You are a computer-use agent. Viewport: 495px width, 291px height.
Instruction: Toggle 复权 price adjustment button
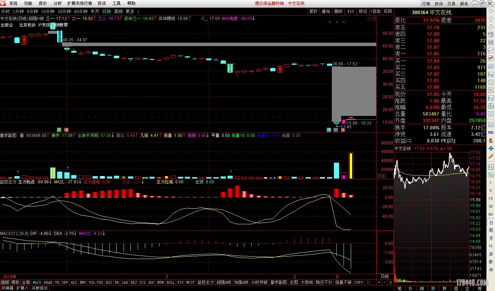(313, 11)
